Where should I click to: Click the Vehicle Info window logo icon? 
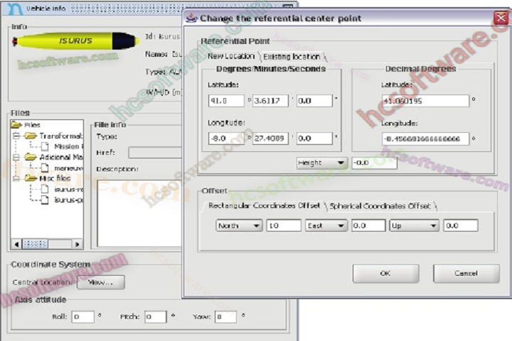tap(15, 9)
